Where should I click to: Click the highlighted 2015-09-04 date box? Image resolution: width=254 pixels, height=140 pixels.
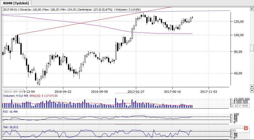pyautogui.click(x=13, y=91)
